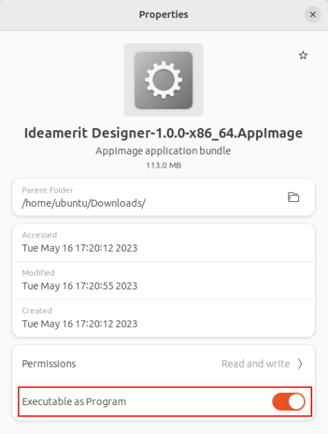Expand Permissions with the chevron arrow
The image size is (328, 434).
point(300,364)
